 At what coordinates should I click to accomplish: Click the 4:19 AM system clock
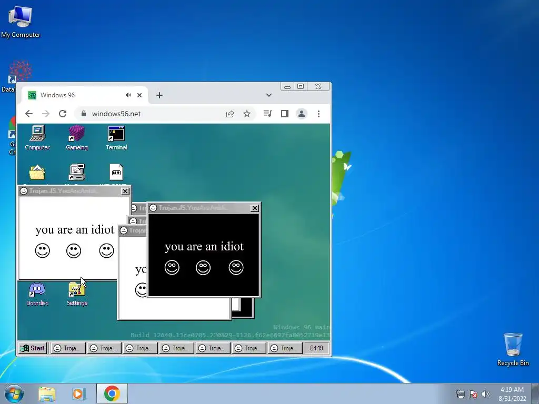512,393
